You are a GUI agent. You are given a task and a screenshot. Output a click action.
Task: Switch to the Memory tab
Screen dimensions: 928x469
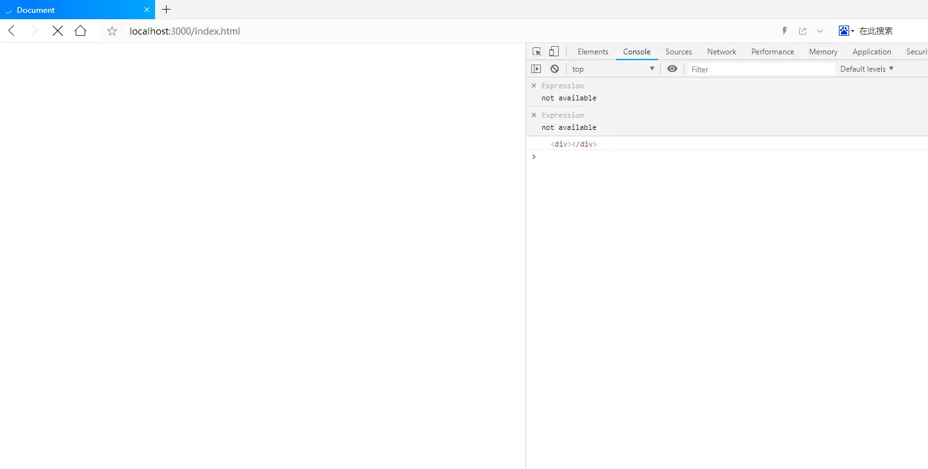tap(824, 52)
